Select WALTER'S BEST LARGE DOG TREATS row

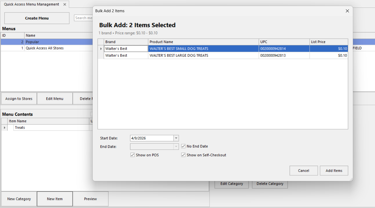coord(223,56)
